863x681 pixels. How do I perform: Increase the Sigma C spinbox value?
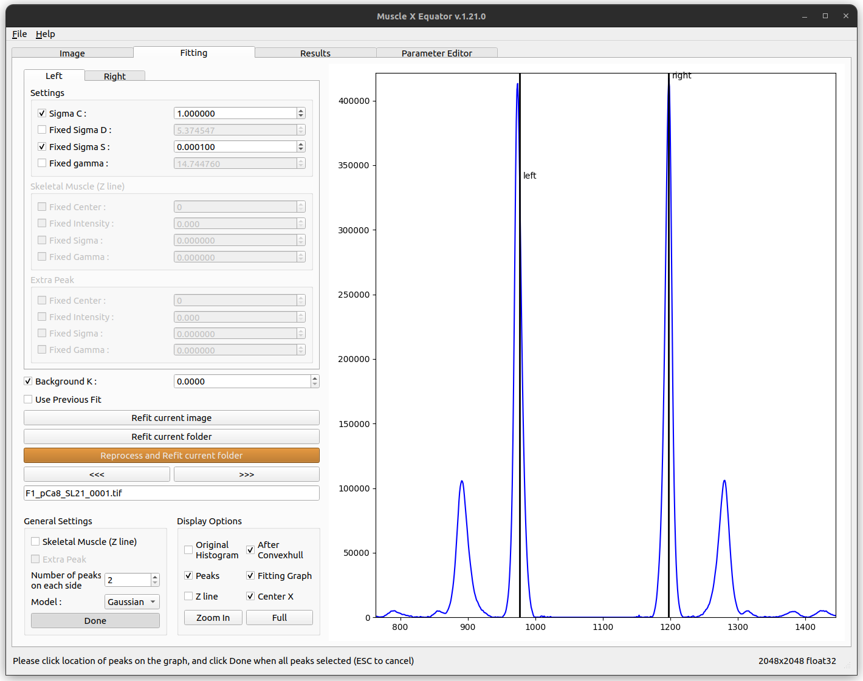[x=301, y=111]
